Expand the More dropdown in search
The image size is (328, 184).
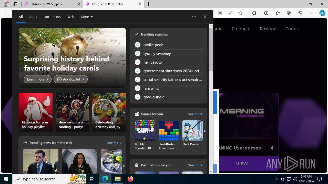tap(87, 17)
